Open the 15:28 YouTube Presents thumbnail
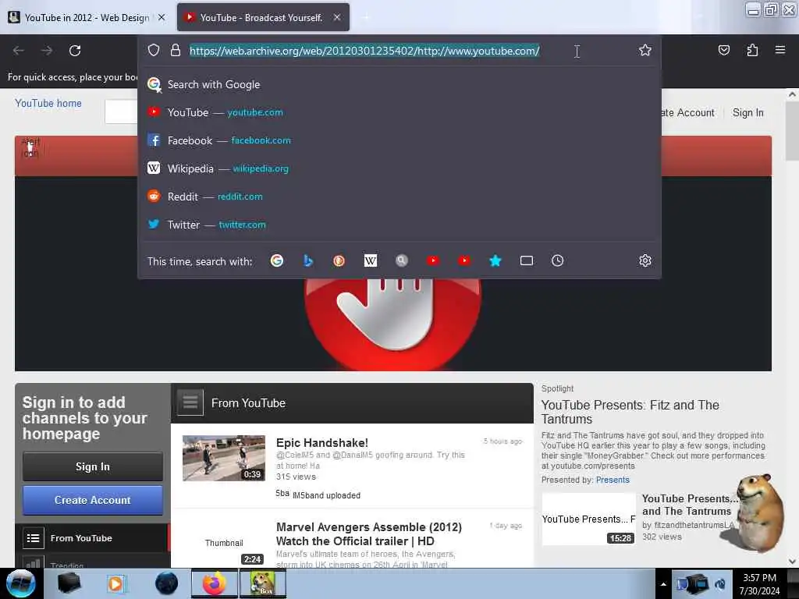The height and width of the screenshot is (599, 799). (588, 519)
